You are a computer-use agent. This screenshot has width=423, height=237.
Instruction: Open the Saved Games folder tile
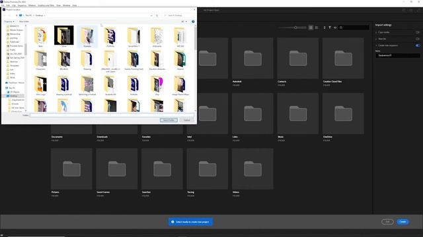(x=117, y=169)
